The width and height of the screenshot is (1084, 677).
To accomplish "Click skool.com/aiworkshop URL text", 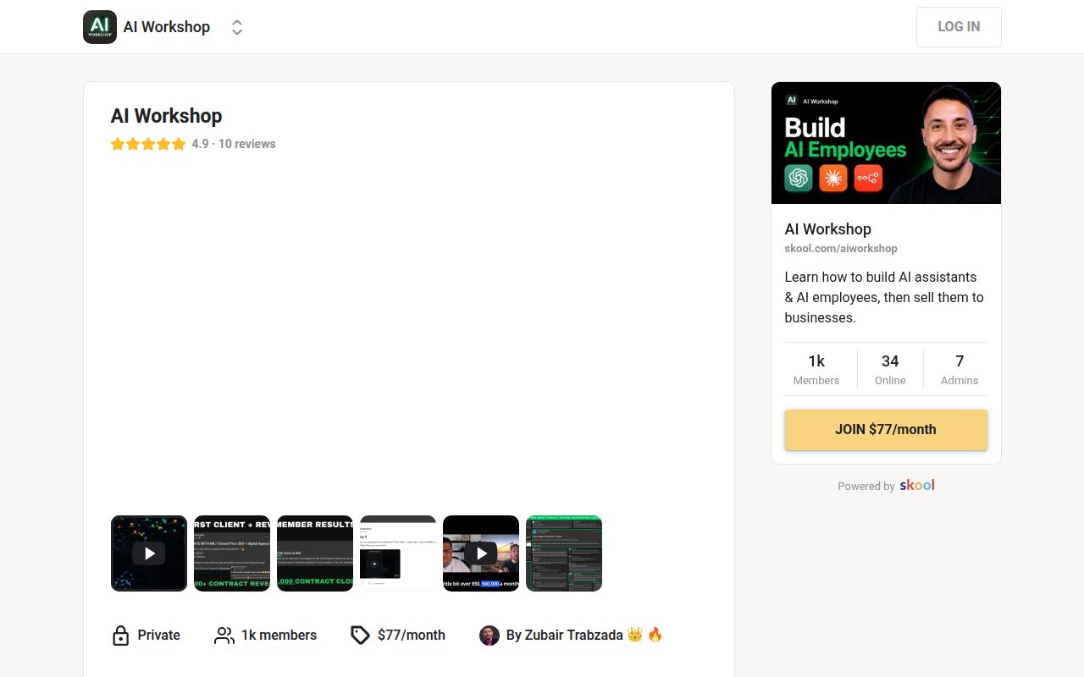I will pyautogui.click(x=841, y=249).
